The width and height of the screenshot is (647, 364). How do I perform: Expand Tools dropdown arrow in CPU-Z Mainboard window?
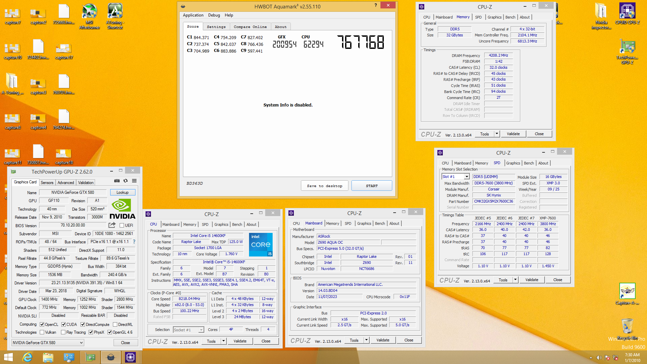[x=366, y=340]
